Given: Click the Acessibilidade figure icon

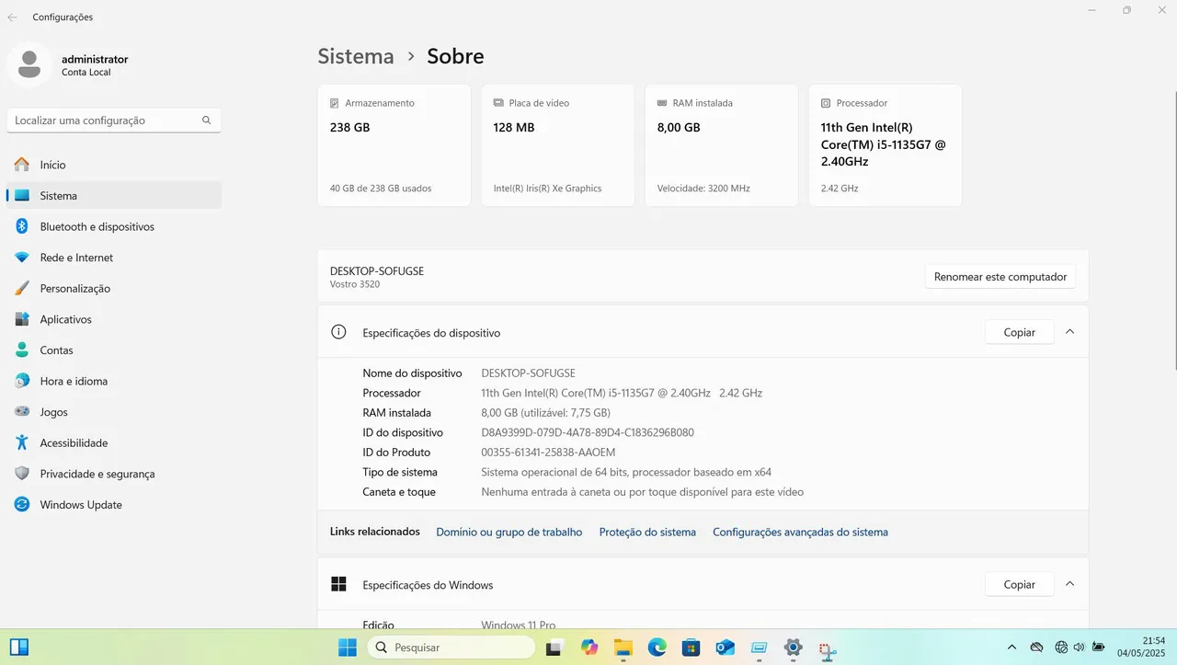Looking at the screenshot, I should (22, 442).
